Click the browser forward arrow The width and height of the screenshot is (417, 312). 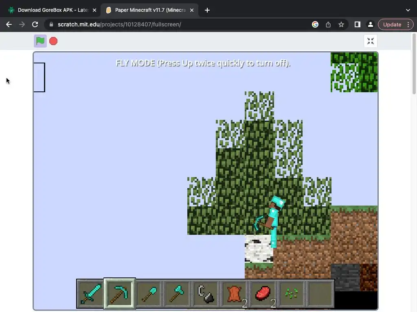pyautogui.click(x=22, y=24)
